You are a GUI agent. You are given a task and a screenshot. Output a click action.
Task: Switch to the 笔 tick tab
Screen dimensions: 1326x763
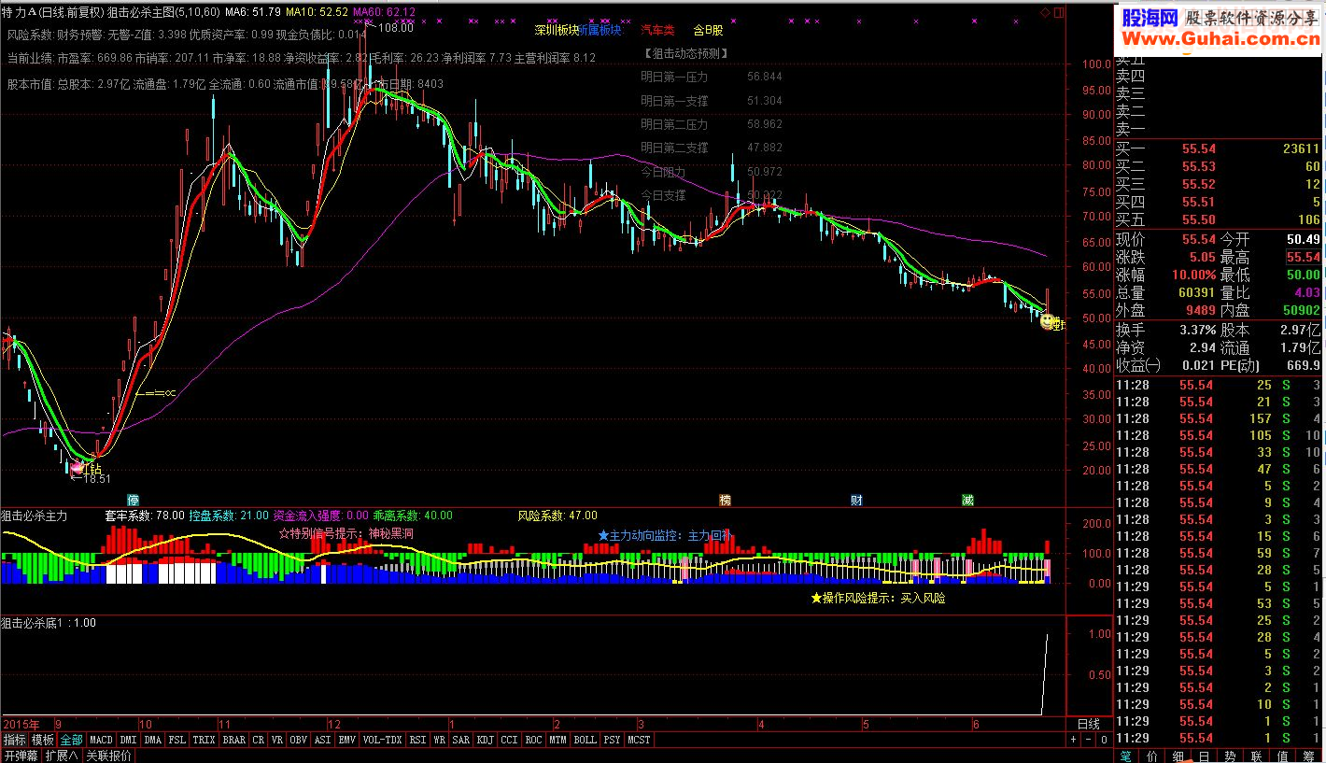tap(1126, 756)
